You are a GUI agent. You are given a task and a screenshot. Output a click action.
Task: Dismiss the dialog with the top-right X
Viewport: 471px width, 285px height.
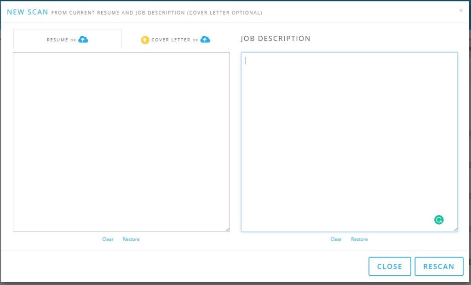pos(461,11)
